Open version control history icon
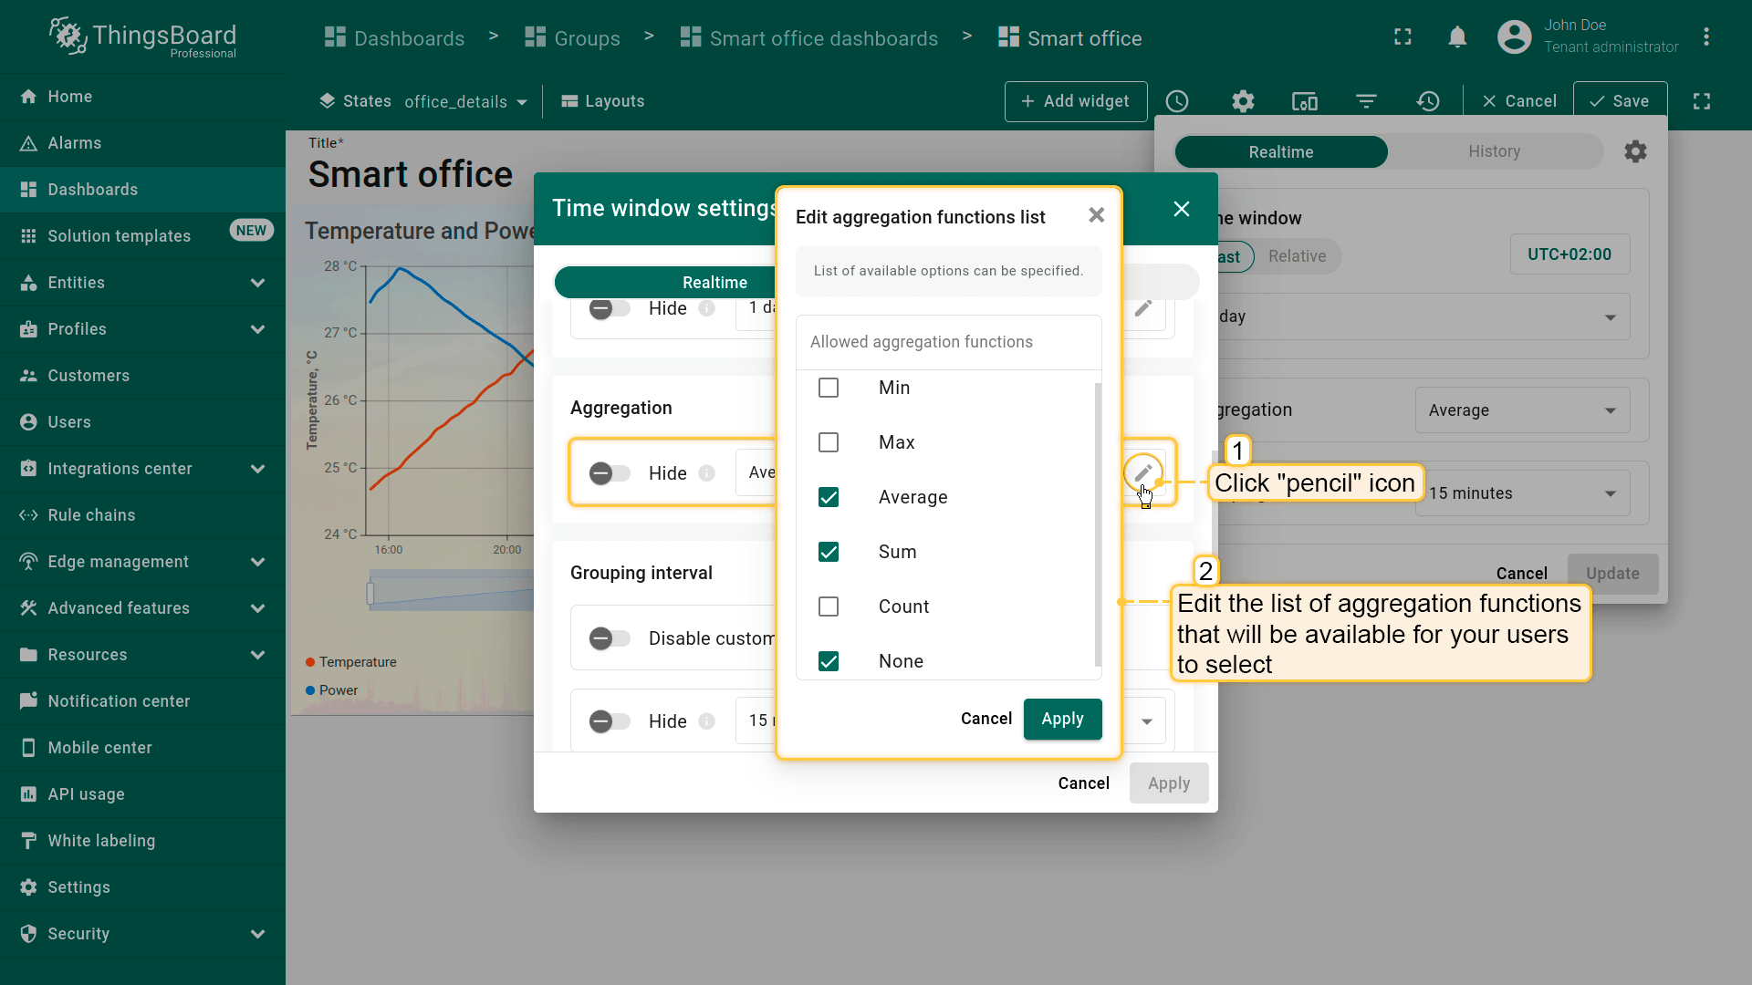 point(1428,101)
